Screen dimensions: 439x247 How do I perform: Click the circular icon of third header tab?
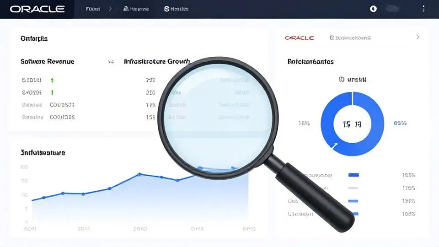166,9
